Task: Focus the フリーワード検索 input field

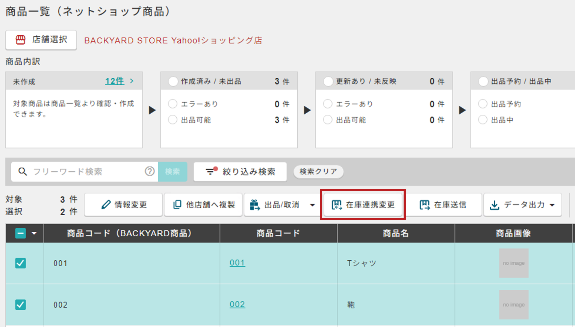Action: tap(85, 171)
